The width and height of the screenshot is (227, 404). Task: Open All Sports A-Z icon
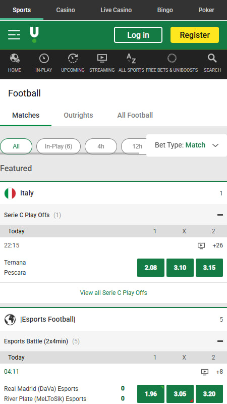click(131, 59)
